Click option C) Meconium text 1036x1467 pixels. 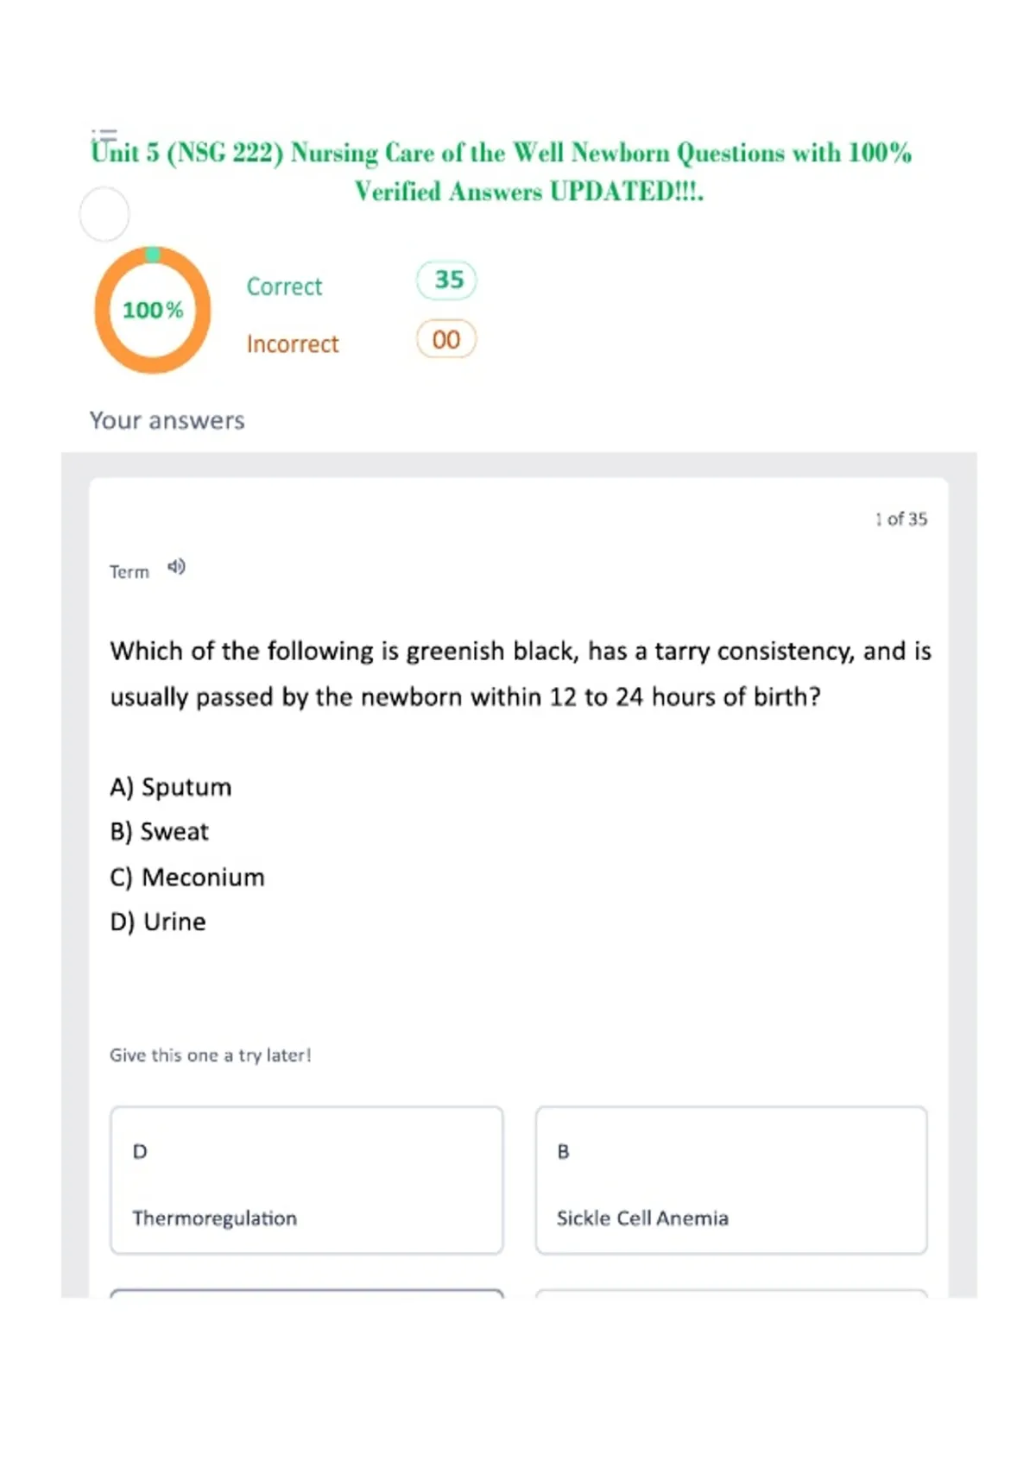187,877
